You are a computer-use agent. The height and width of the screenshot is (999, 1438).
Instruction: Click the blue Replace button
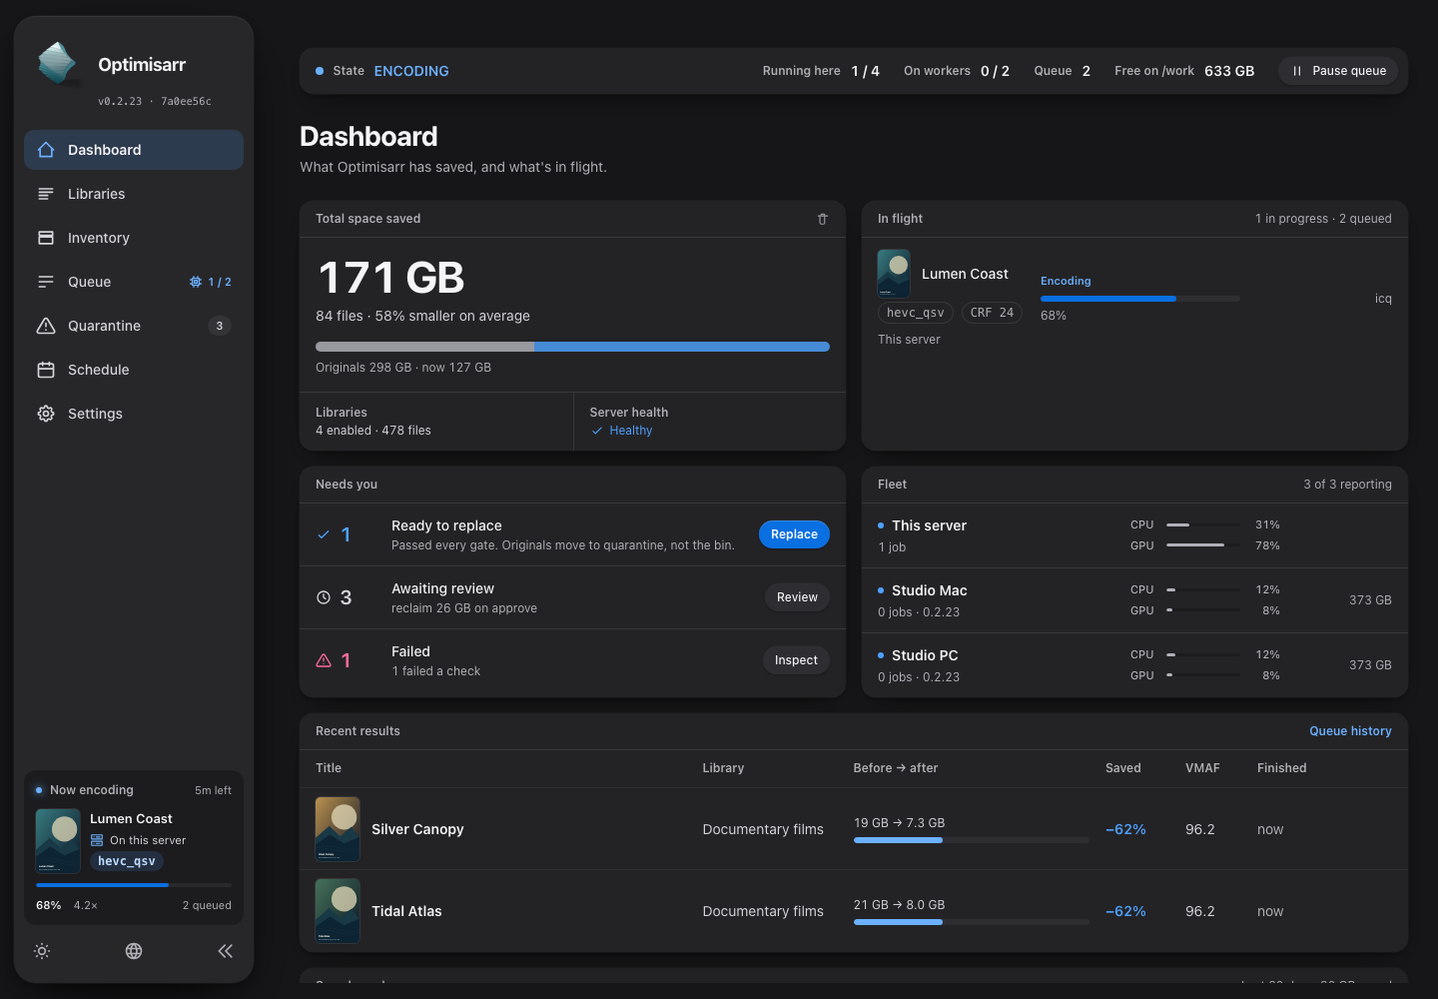point(794,534)
